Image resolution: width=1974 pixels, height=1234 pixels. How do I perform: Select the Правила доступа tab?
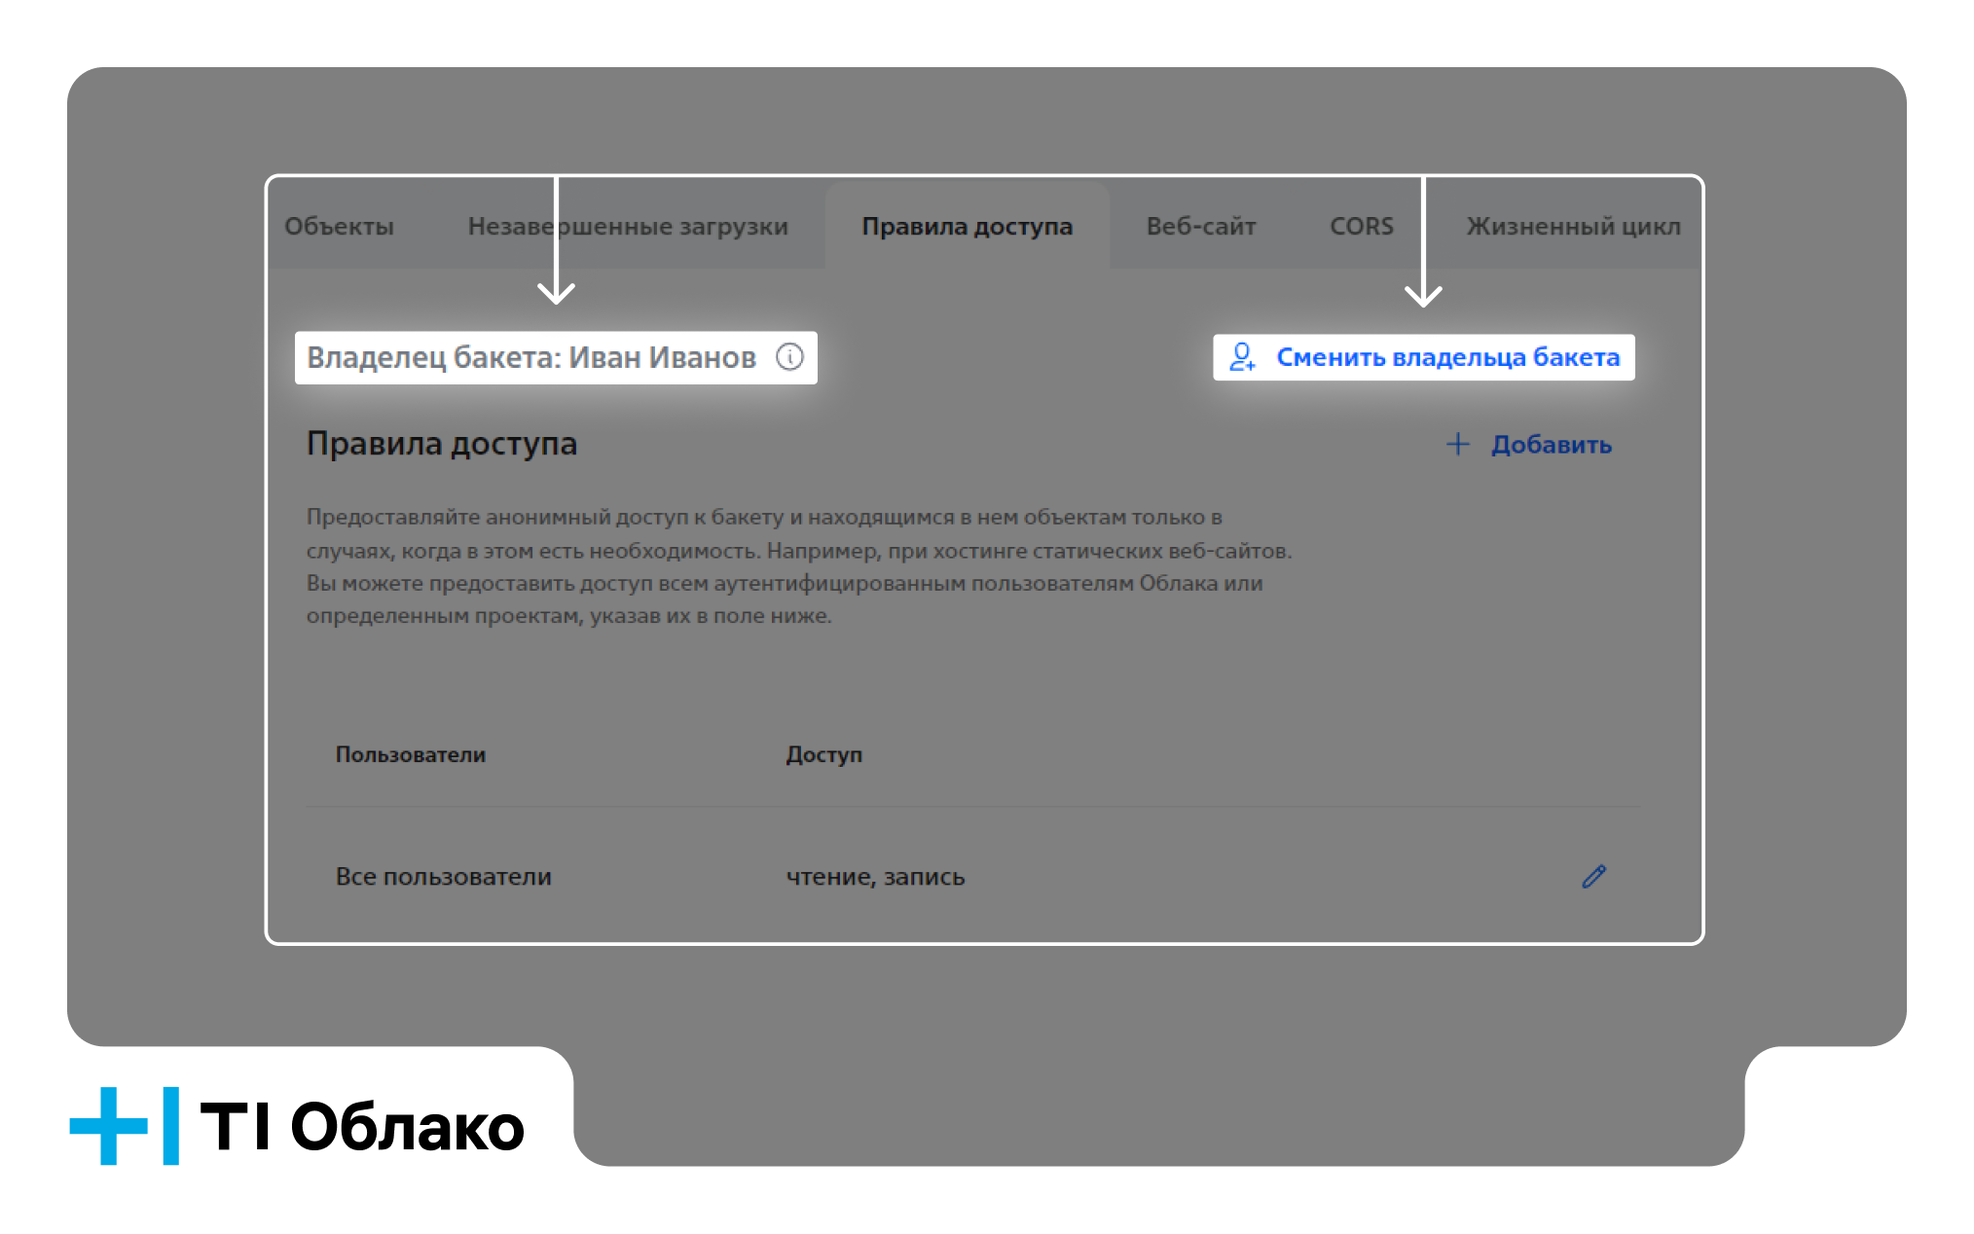968,226
